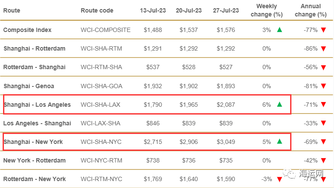This screenshot has width=334, height=188.
Task: Click the WCI-COMPOSITE route code
Action: [x=106, y=30]
